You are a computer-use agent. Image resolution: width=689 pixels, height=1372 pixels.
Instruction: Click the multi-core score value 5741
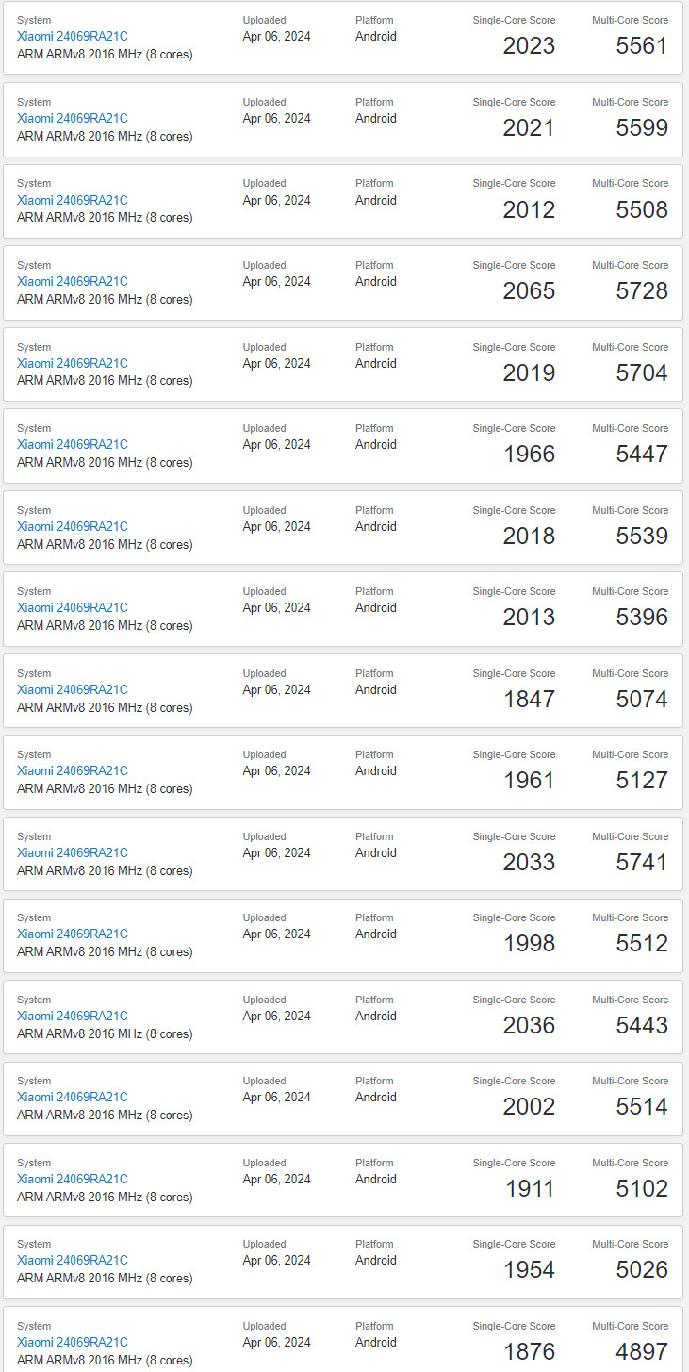click(642, 862)
